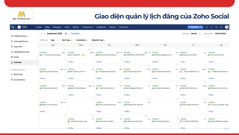This screenshot has width=239, height=135.
Task: Open the list menu icon in header
Action: pos(207,27)
